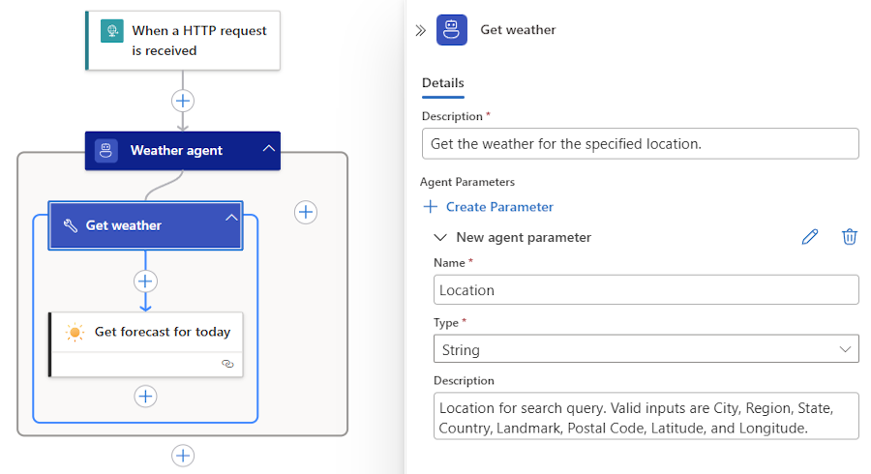871x474 pixels.
Task: Click the plus icon next to Create Parameter
Action: [x=431, y=207]
